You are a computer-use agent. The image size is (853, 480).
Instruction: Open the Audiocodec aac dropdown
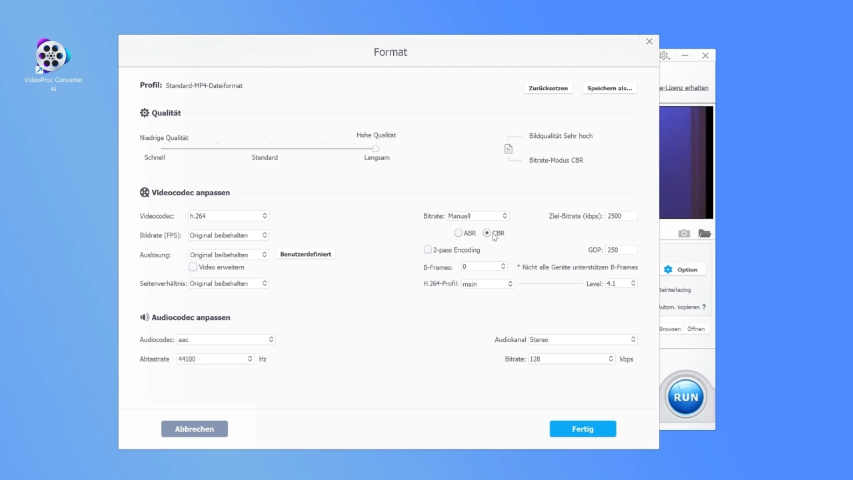[226, 339]
